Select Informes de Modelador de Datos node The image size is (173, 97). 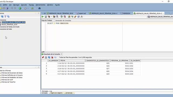pos(12,78)
